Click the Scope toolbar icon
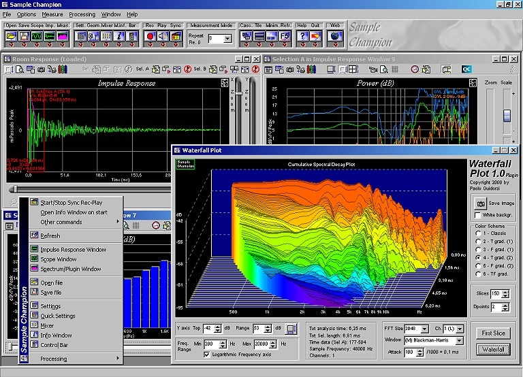Image resolution: width=523 pixels, height=377 pixels. click(x=37, y=36)
